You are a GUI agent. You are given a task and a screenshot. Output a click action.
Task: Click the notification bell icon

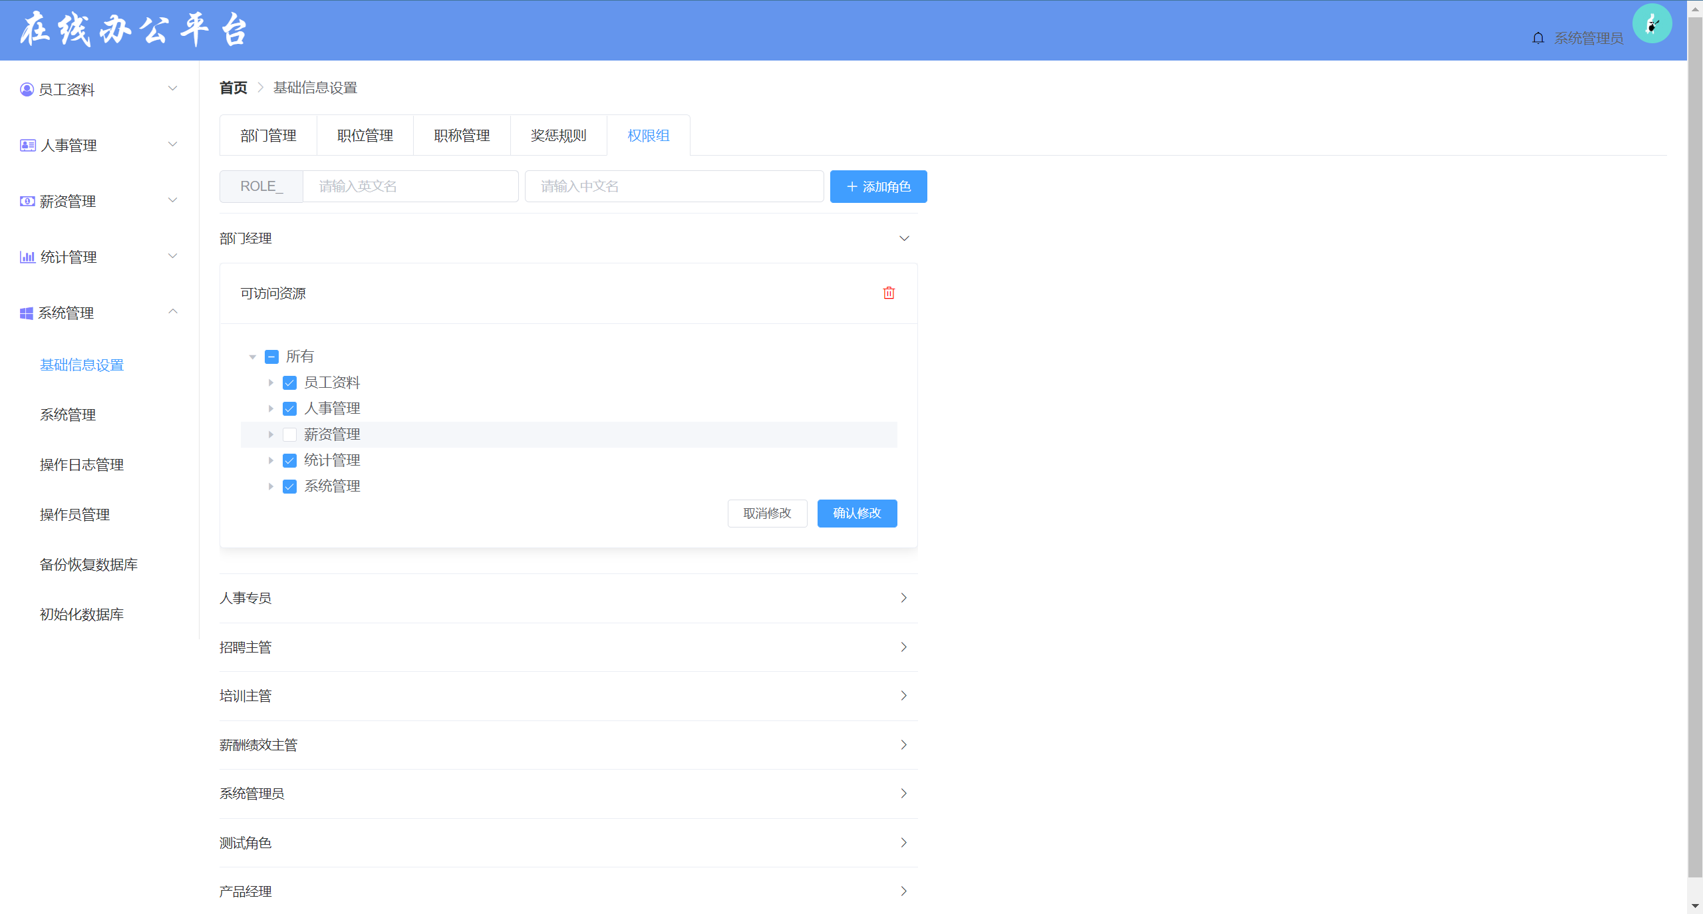point(1537,38)
